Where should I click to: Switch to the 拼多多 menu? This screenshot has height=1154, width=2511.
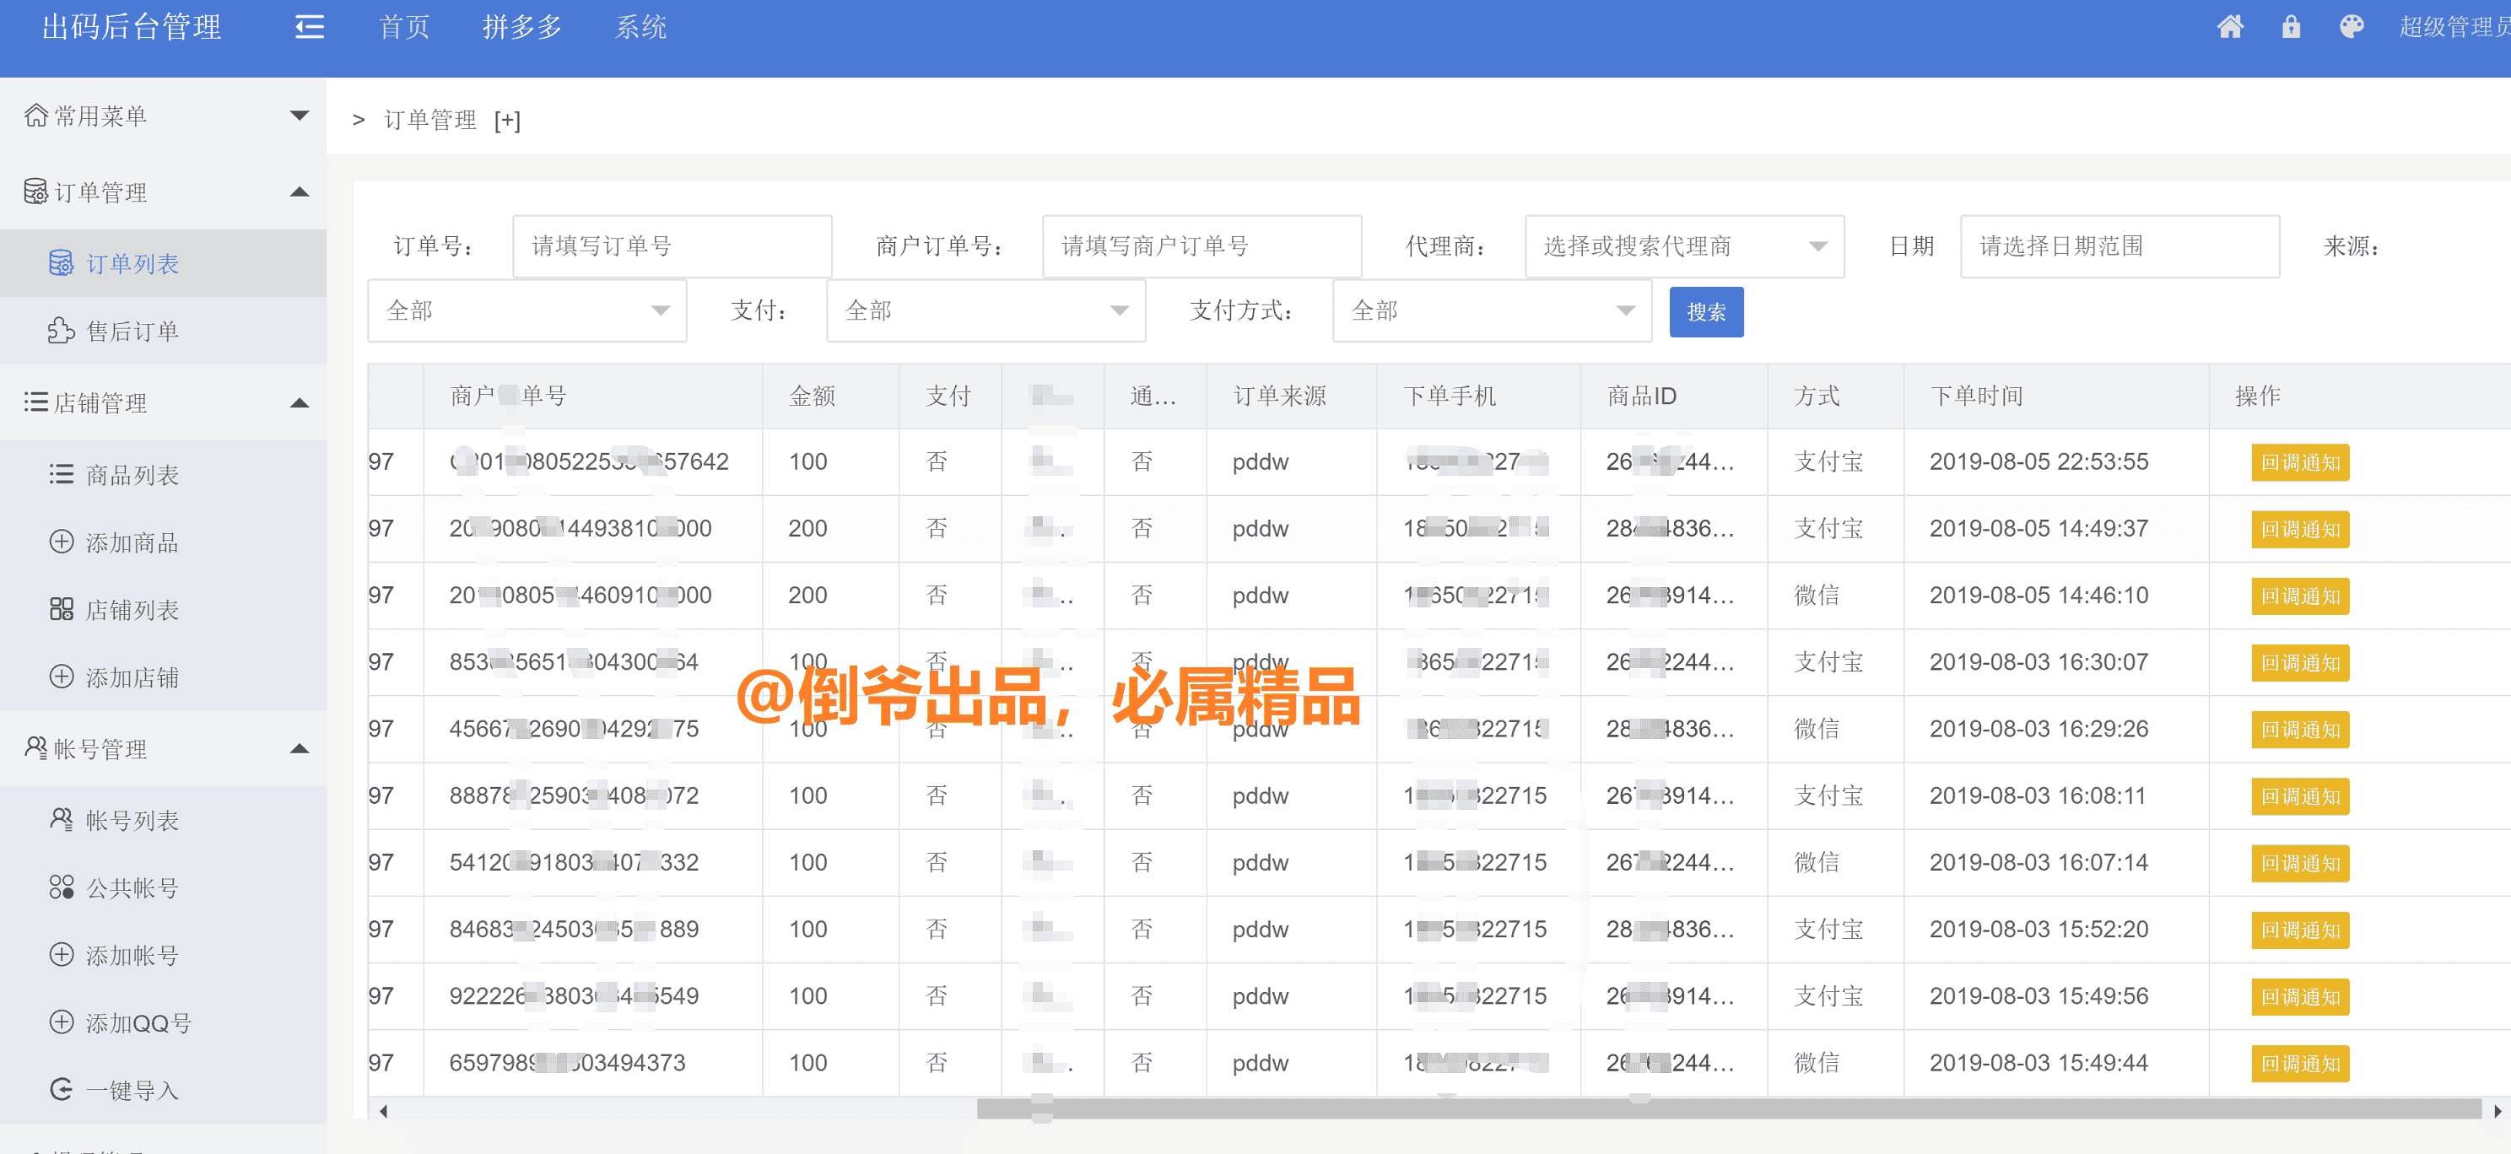pos(522,26)
